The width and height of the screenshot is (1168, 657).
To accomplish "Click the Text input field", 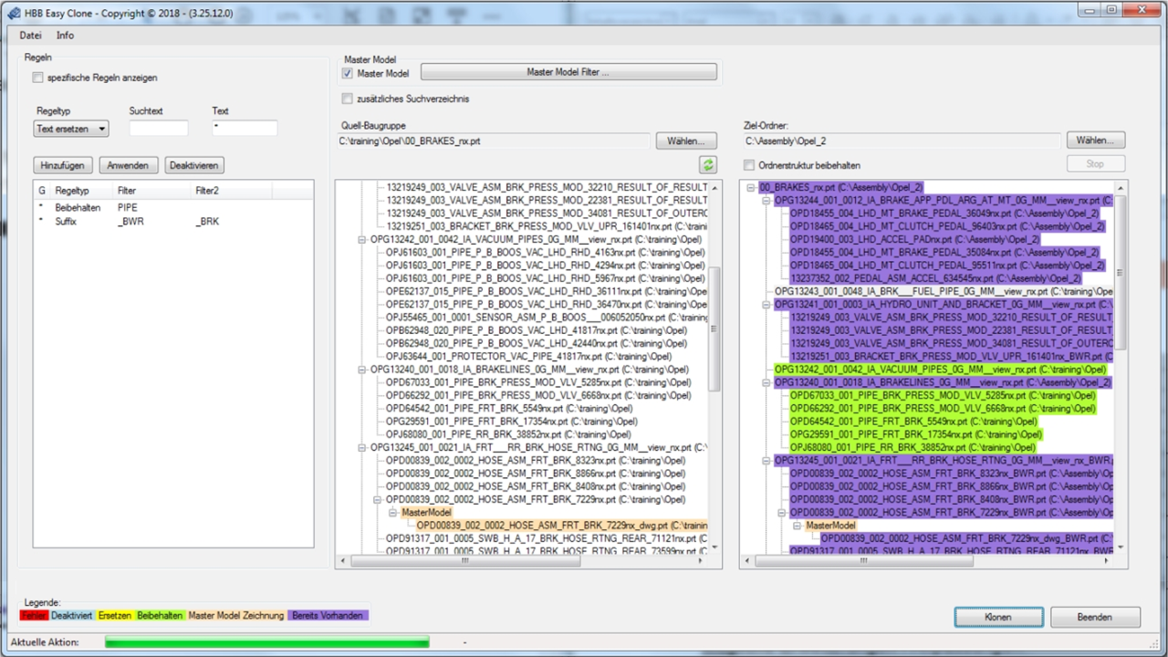I will point(245,129).
